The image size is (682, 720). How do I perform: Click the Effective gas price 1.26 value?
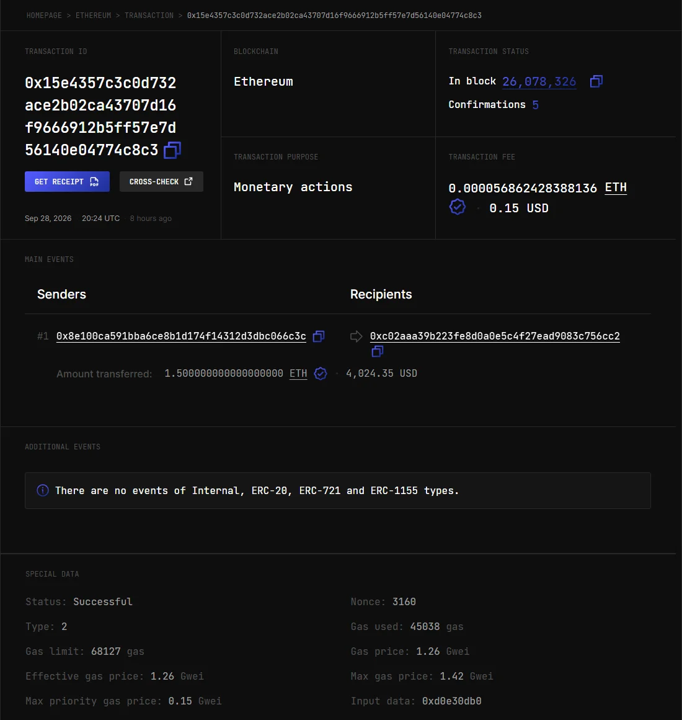(162, 676)
